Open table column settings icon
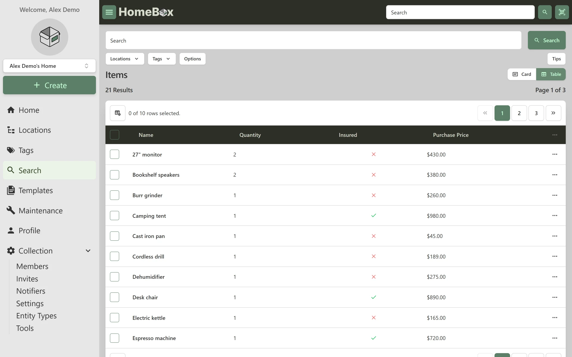Image resolution: width=572 pixels, height=357 pixels. click(118, 113)
